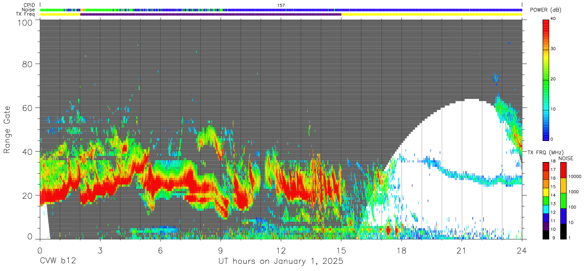The height and width of the screenshot is (271, 587).
Task: Click the '10000' label on the NOISE scale
Action: [x=575, y=177]
